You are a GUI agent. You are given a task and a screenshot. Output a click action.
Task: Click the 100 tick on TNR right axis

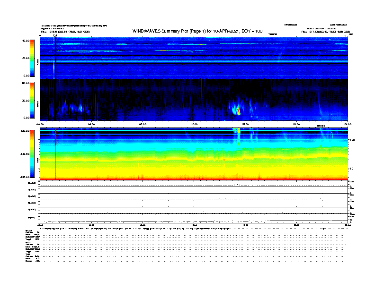click(x=352, y=140)
